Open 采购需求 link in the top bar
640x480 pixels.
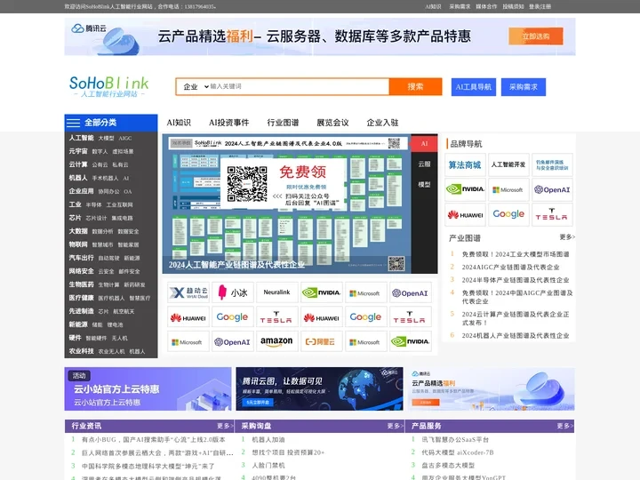460,6
